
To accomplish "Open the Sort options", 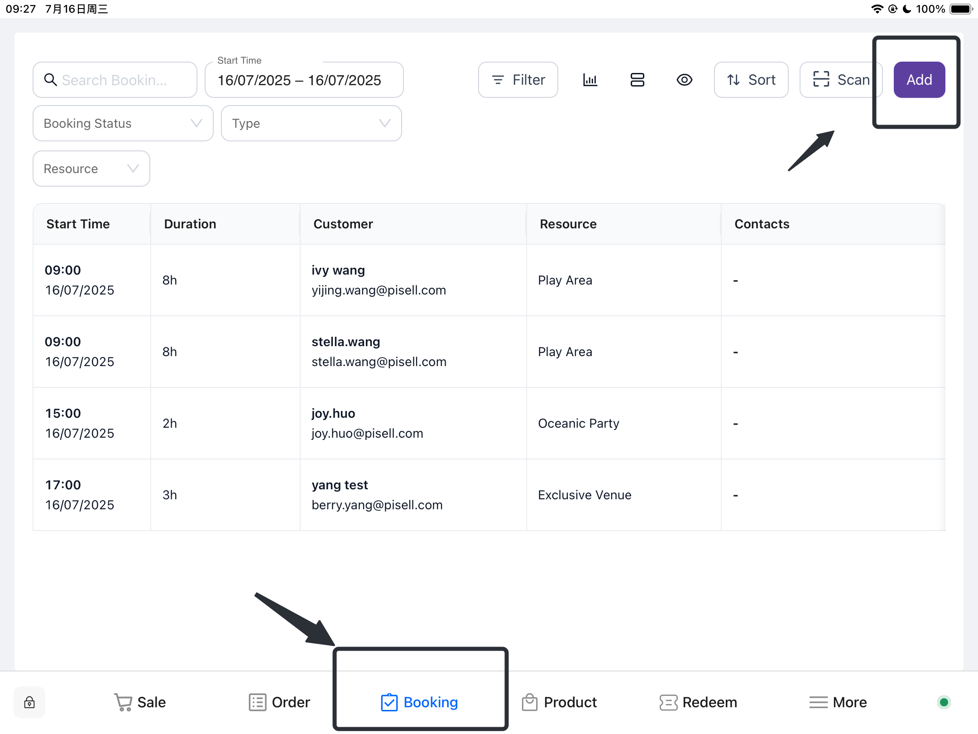I will 751,80.
